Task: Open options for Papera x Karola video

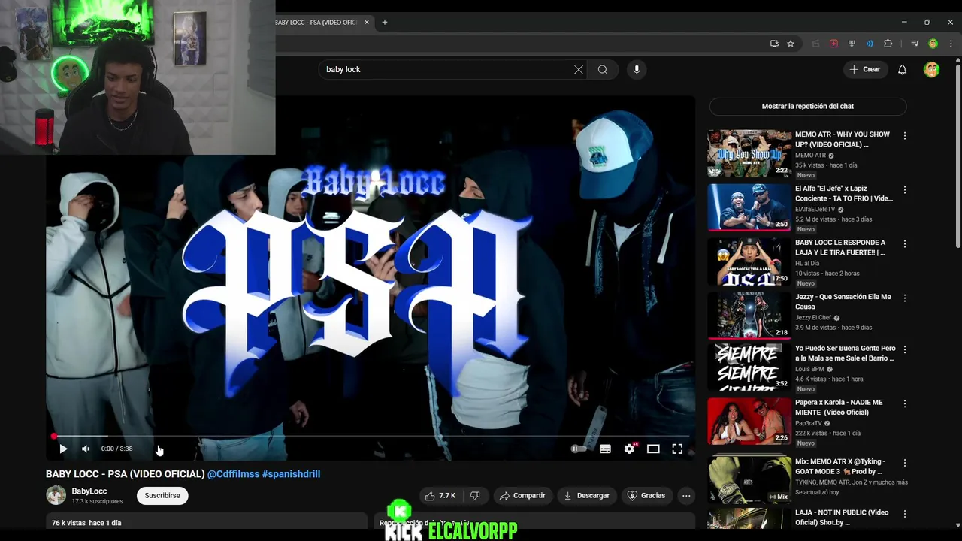Action: tap(905, 404)
